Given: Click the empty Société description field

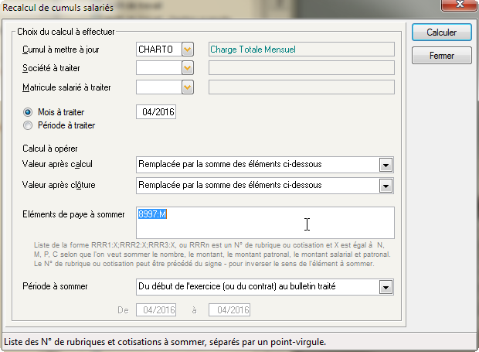Looking at the screenshot, I should pos(301,68).
